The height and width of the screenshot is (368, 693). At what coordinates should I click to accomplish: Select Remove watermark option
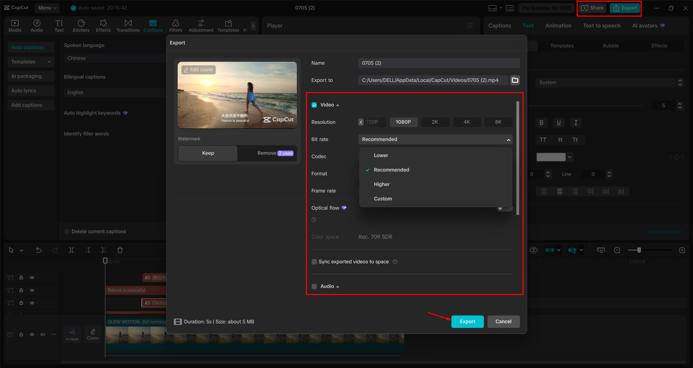coord(267,153)
